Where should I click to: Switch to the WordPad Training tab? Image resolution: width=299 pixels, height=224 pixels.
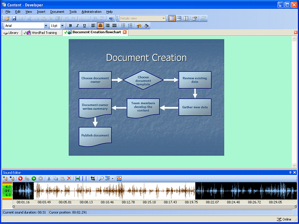point(42,33)
